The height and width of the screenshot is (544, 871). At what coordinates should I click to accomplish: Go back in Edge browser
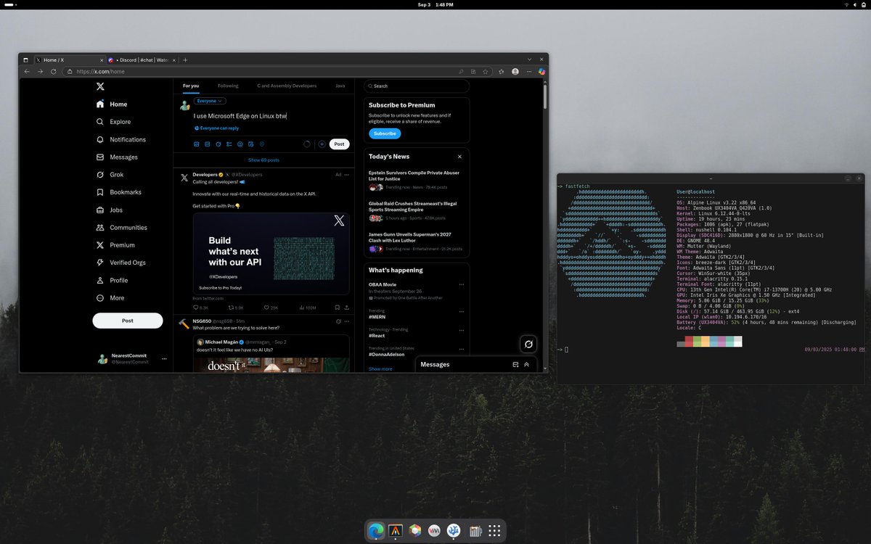click(27, 72)
